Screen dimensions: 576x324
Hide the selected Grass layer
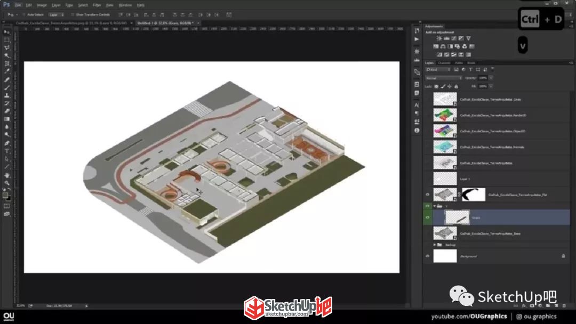[x=427, y=217]
